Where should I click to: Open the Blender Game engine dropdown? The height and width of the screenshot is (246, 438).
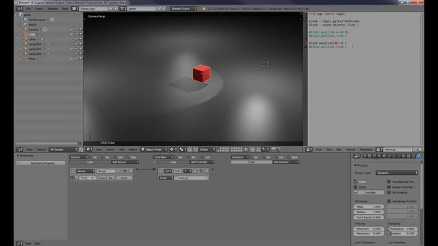tap(183, 9)
